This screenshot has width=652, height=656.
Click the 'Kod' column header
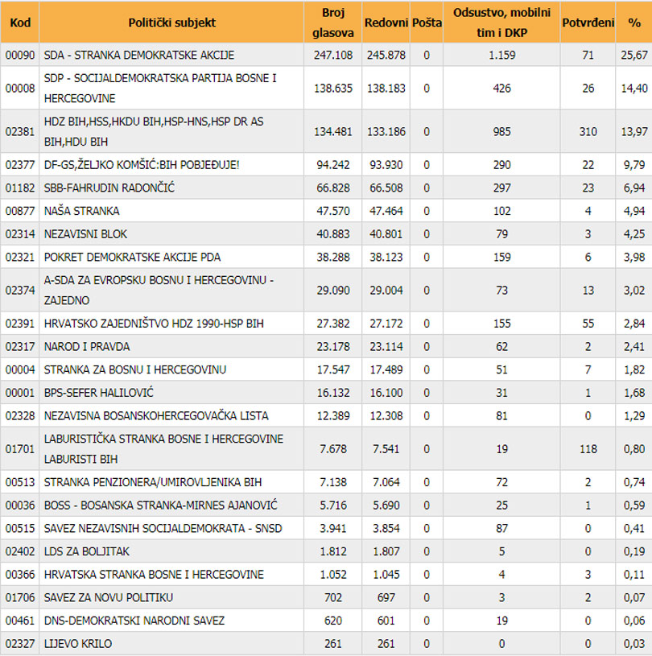(x=20, y=23)
